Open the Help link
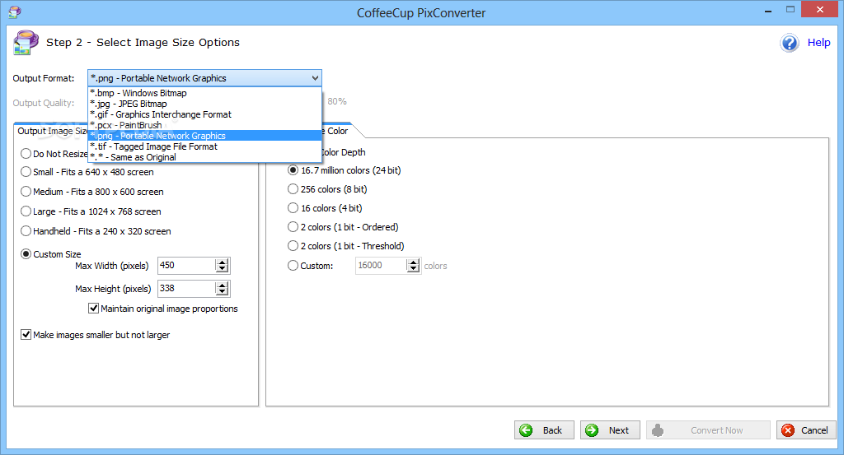Viewport: 844px width, 455px height. pos(818,43)
